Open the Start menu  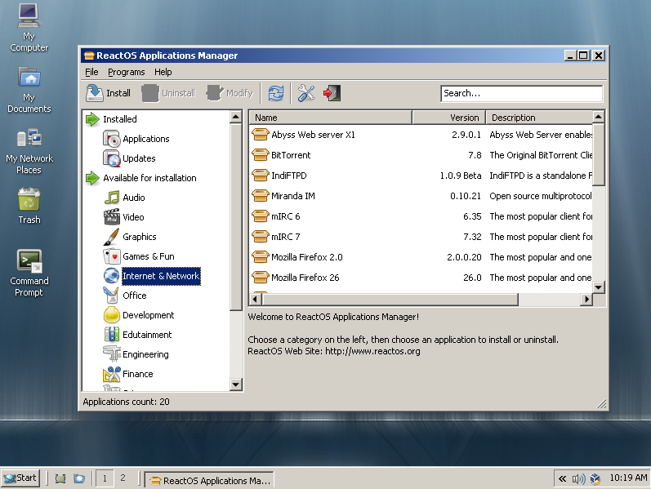click(20, 478)
